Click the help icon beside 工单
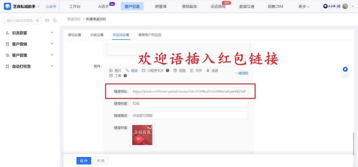 pos(125,76)
